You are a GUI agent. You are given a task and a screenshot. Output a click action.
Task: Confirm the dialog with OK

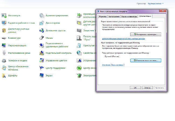coord(135,88)
